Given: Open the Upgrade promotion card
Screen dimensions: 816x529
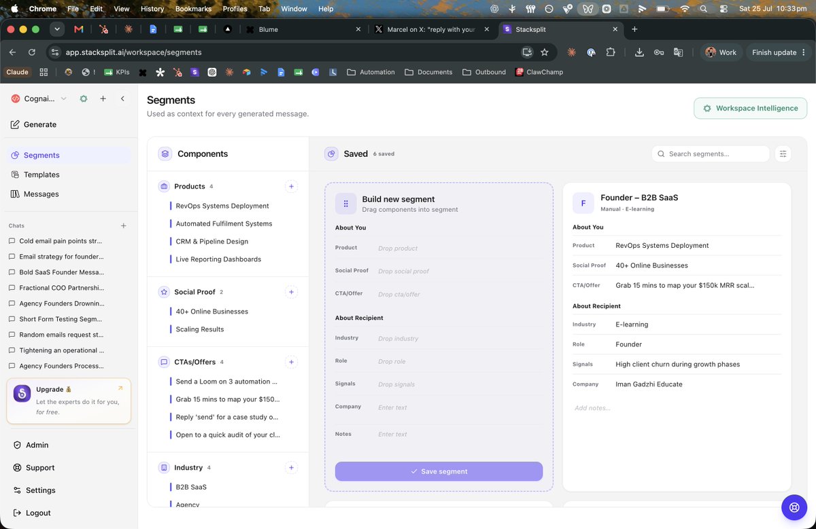Looking at the screenshot, I should pyautogui.click(x=69, y=401).
